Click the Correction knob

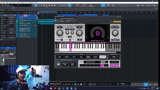point(115,33)
